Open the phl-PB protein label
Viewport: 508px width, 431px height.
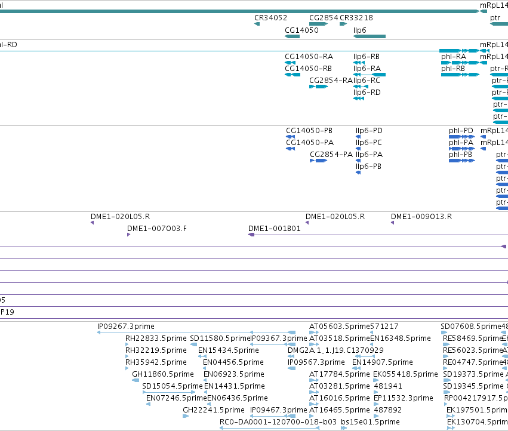pos(460,155)
